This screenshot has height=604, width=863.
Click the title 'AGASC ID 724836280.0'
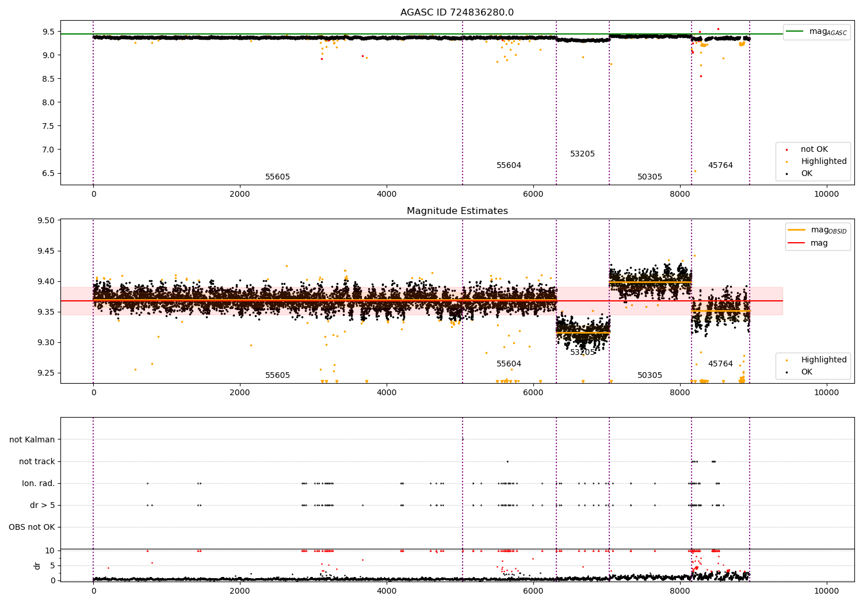(457, 13)
